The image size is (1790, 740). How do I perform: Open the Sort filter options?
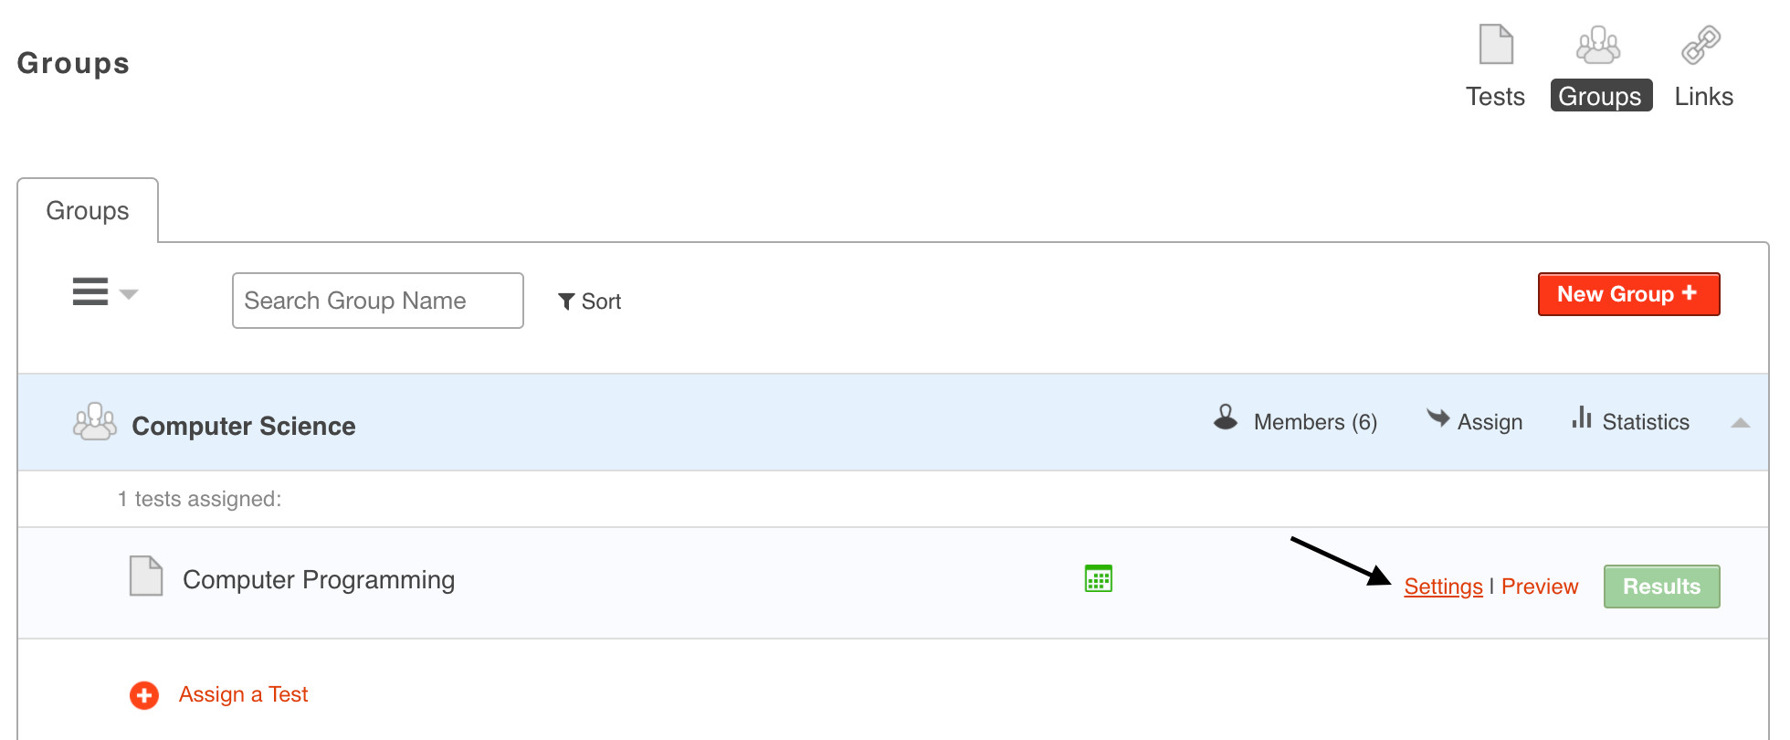590,301
